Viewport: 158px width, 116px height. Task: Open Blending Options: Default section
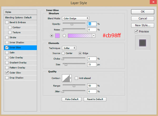(20, 18)
